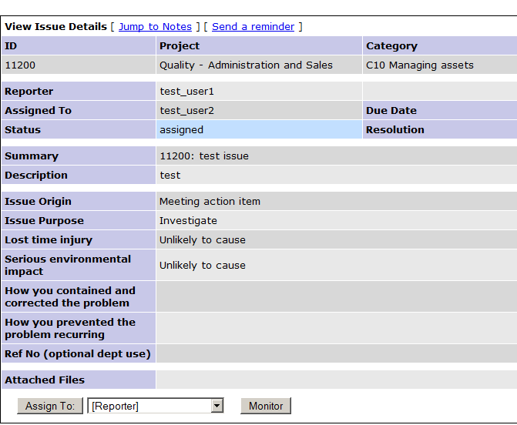Click the summary text 11200: test issue

(204, 156)
